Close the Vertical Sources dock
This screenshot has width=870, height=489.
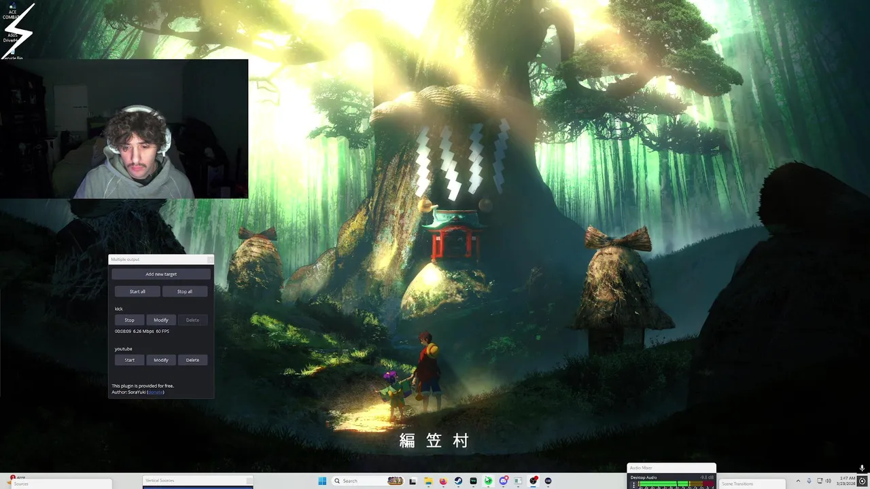[x=249, y=480]
